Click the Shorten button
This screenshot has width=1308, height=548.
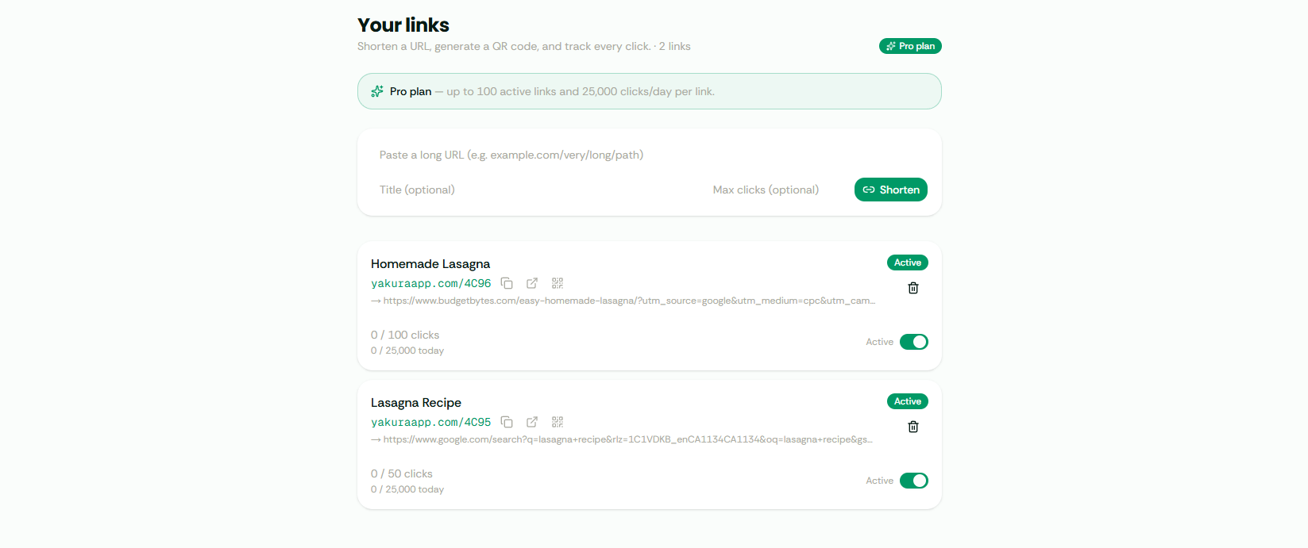click(891, 190)
